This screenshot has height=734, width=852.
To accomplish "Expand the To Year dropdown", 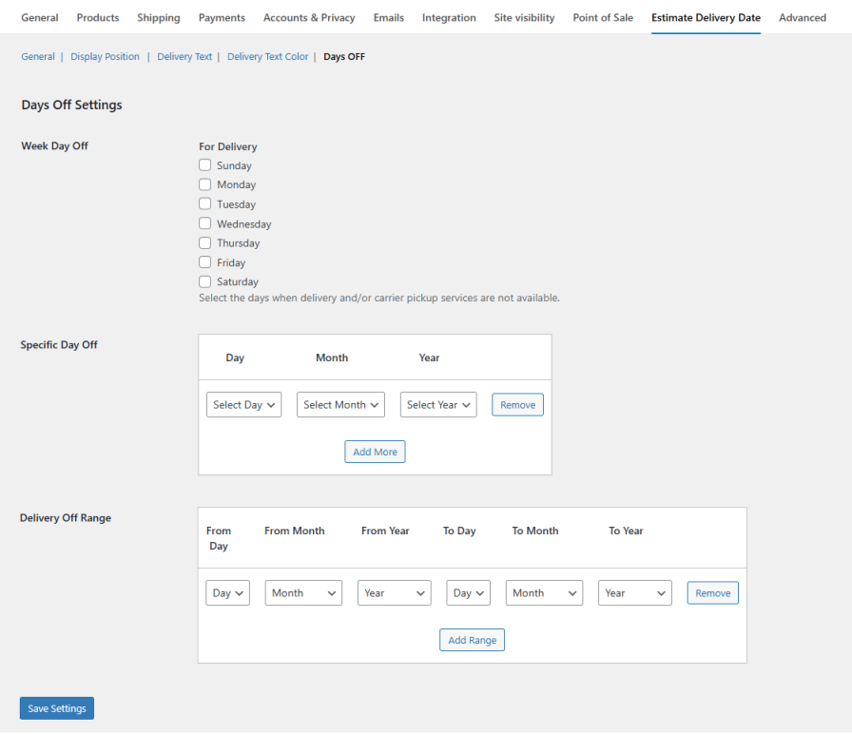I will [633, 592].
